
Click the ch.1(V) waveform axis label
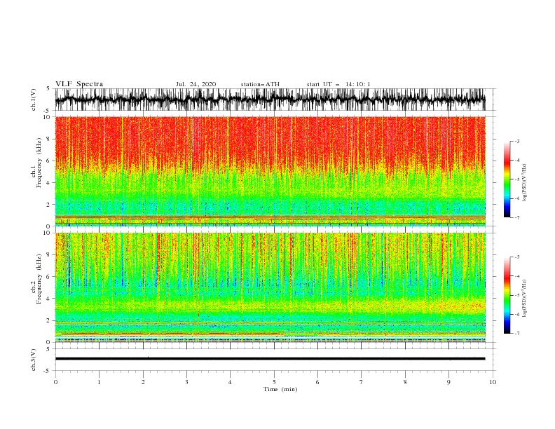(x=34, y=100)
